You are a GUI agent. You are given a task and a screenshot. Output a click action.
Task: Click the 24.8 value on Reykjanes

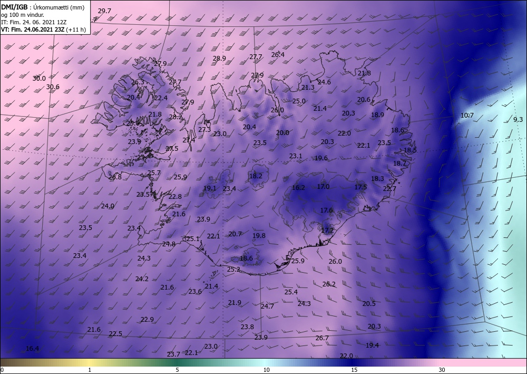169,245
